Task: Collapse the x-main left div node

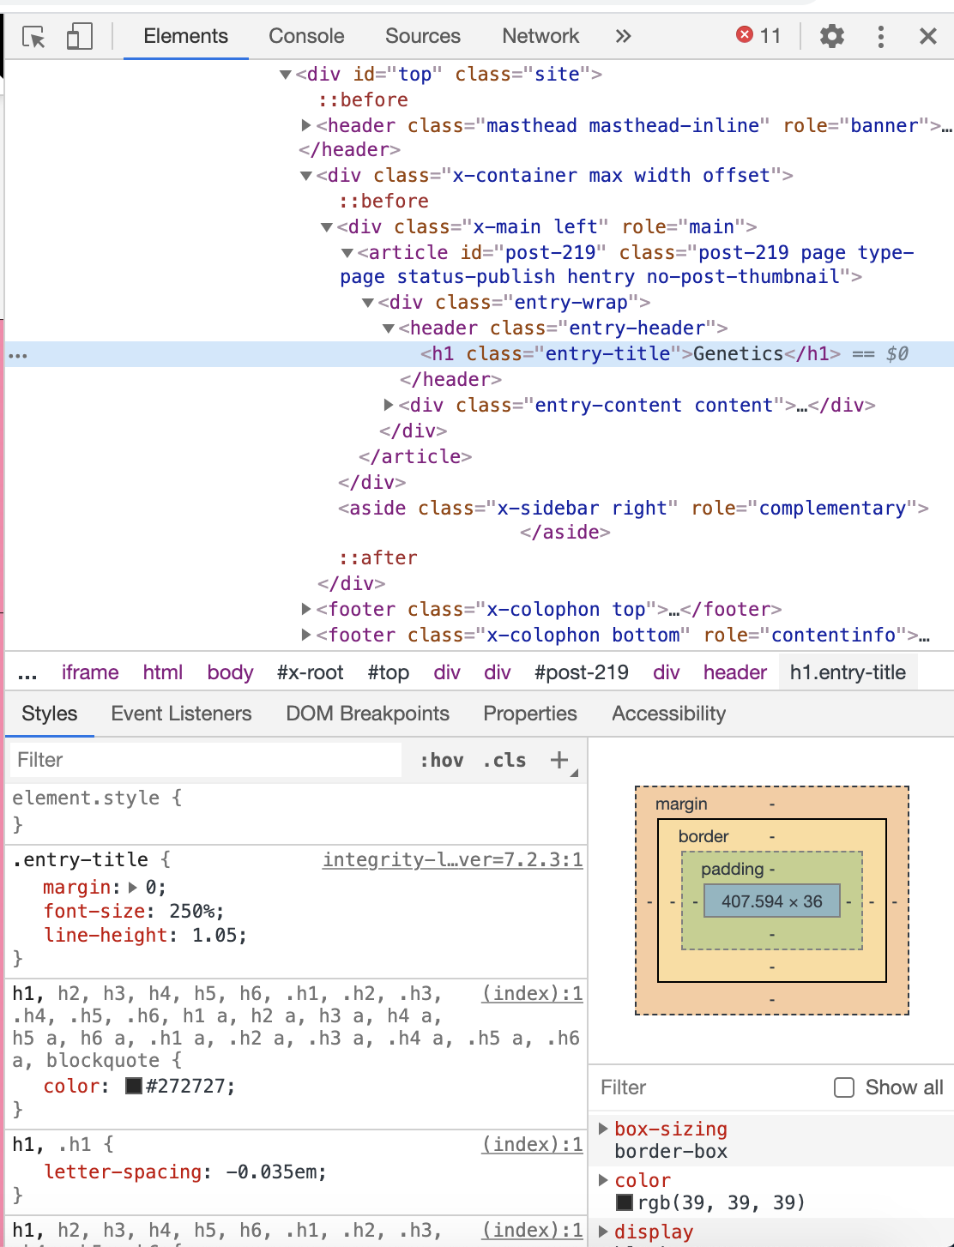Action: [327, 227]
